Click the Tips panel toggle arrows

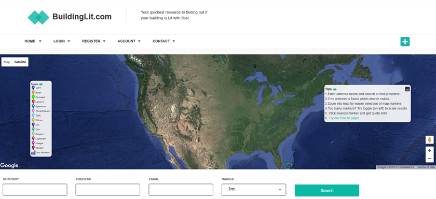tap(334, 89)
